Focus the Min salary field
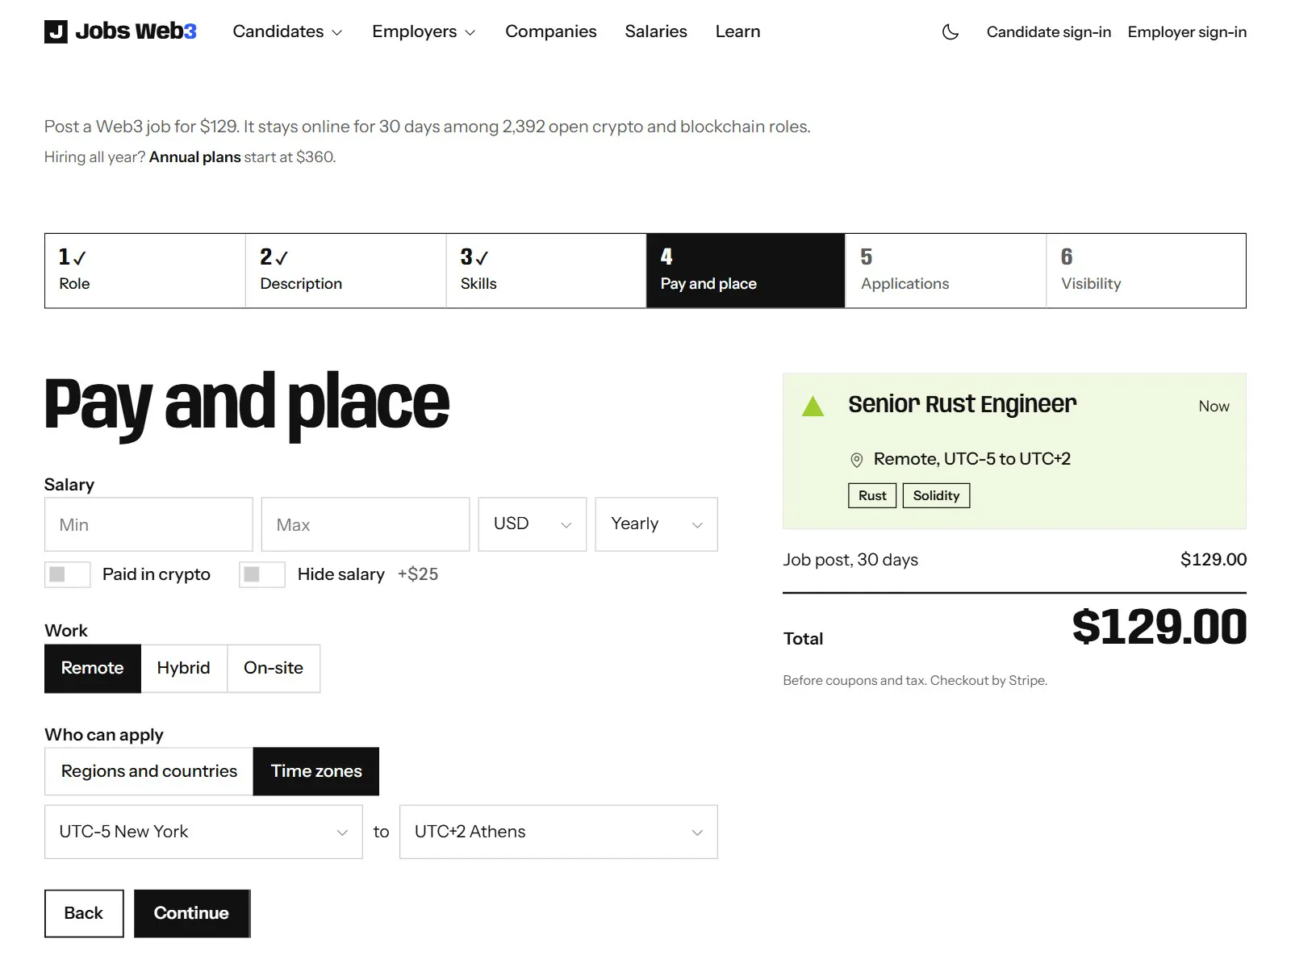The width and height of the screenshot is (1291, 968). click(148, 524)
